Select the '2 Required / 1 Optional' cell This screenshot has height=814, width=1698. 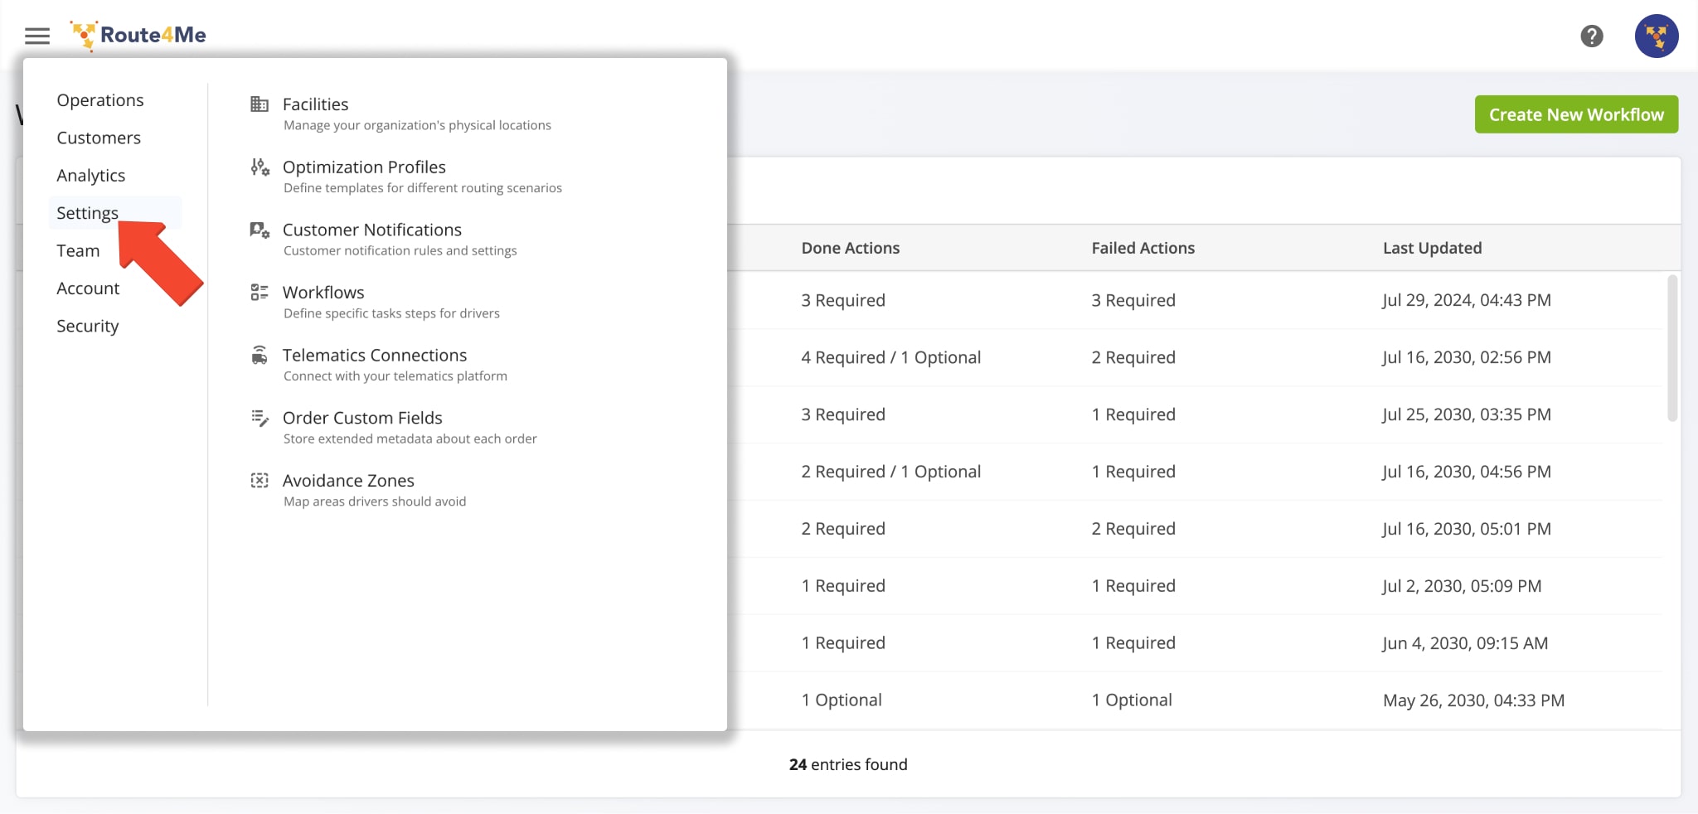click(890, 472)
